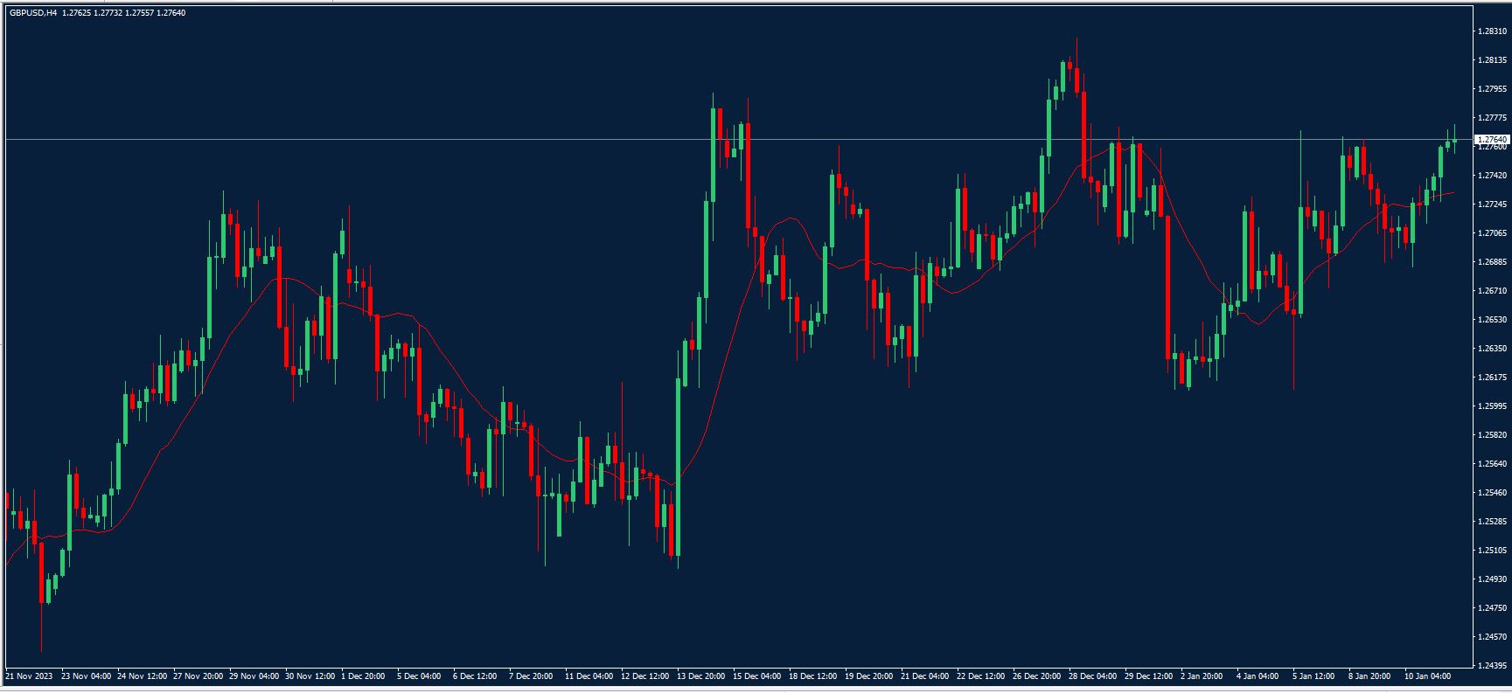Image resolution: width=1512 pixels, height=693 pixels.
Task: Click the 23 Nov 04:00 time label
Action: point(87,676)
